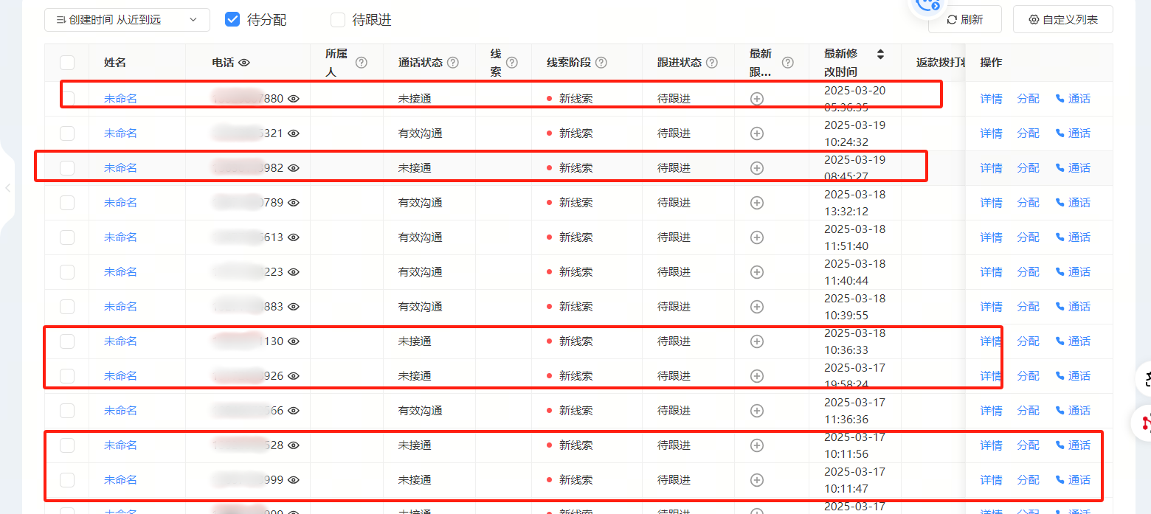Viewport: 1151px width, 514px height.
Task: Collapse the left sidebar chevron handle
Action: tap(7, 188)
